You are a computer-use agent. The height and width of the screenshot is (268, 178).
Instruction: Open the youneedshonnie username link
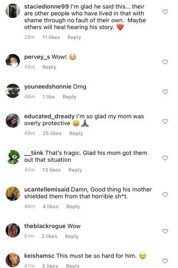48,87
